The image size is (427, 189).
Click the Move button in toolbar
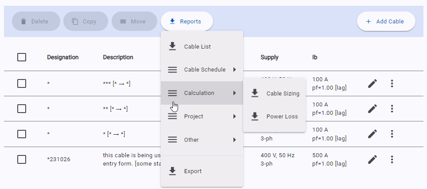(x=135, y=22)
